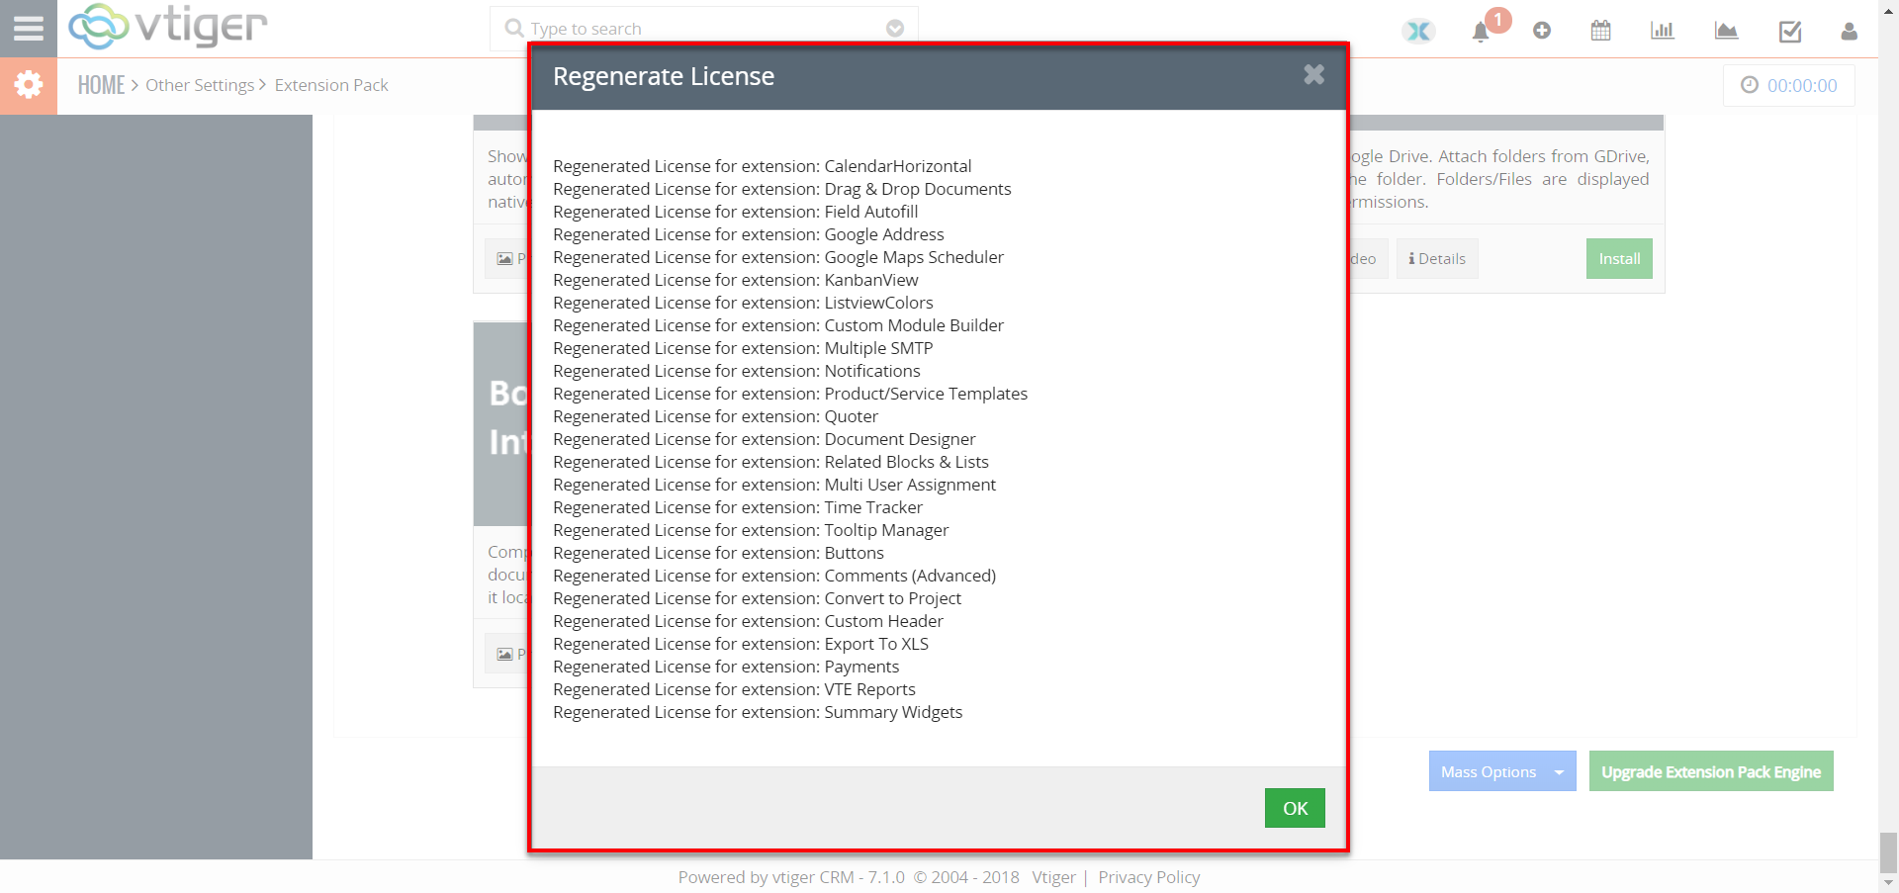The image size is (1899, 893).
Task: Select the Field Autofill line
Action: (736, 212)
